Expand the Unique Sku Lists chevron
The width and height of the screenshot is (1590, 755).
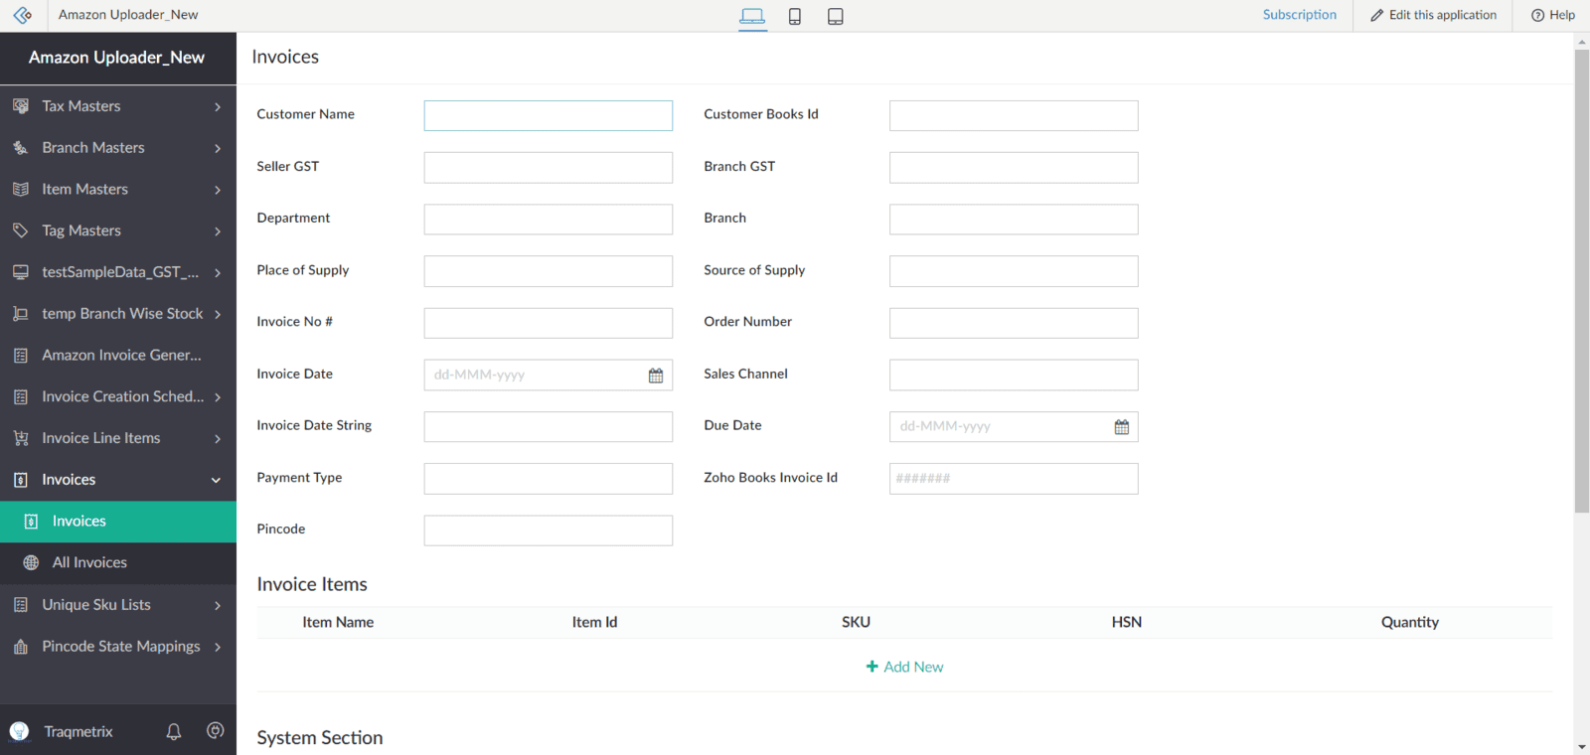[218, 605]
